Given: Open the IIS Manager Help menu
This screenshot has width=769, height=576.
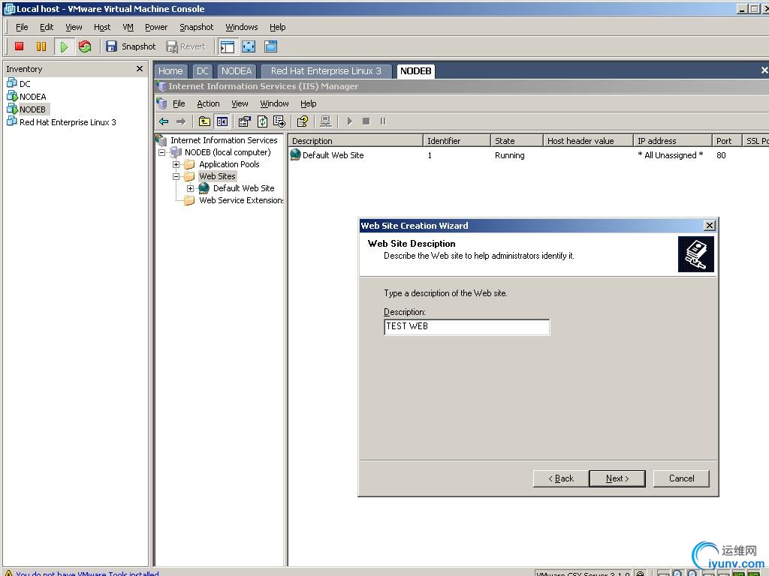Looking at the screenshot, I should [309, 103].
